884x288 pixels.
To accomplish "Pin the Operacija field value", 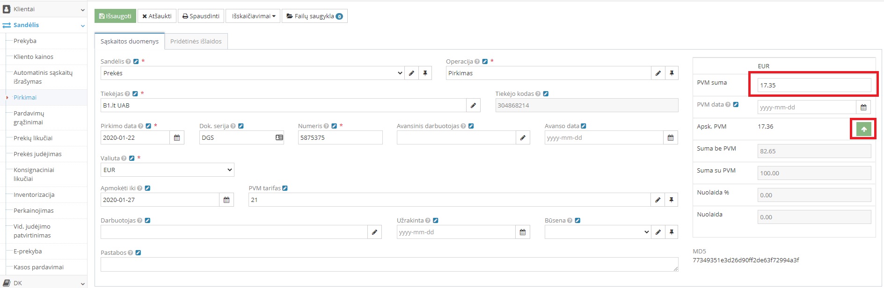I will point(672,73).
